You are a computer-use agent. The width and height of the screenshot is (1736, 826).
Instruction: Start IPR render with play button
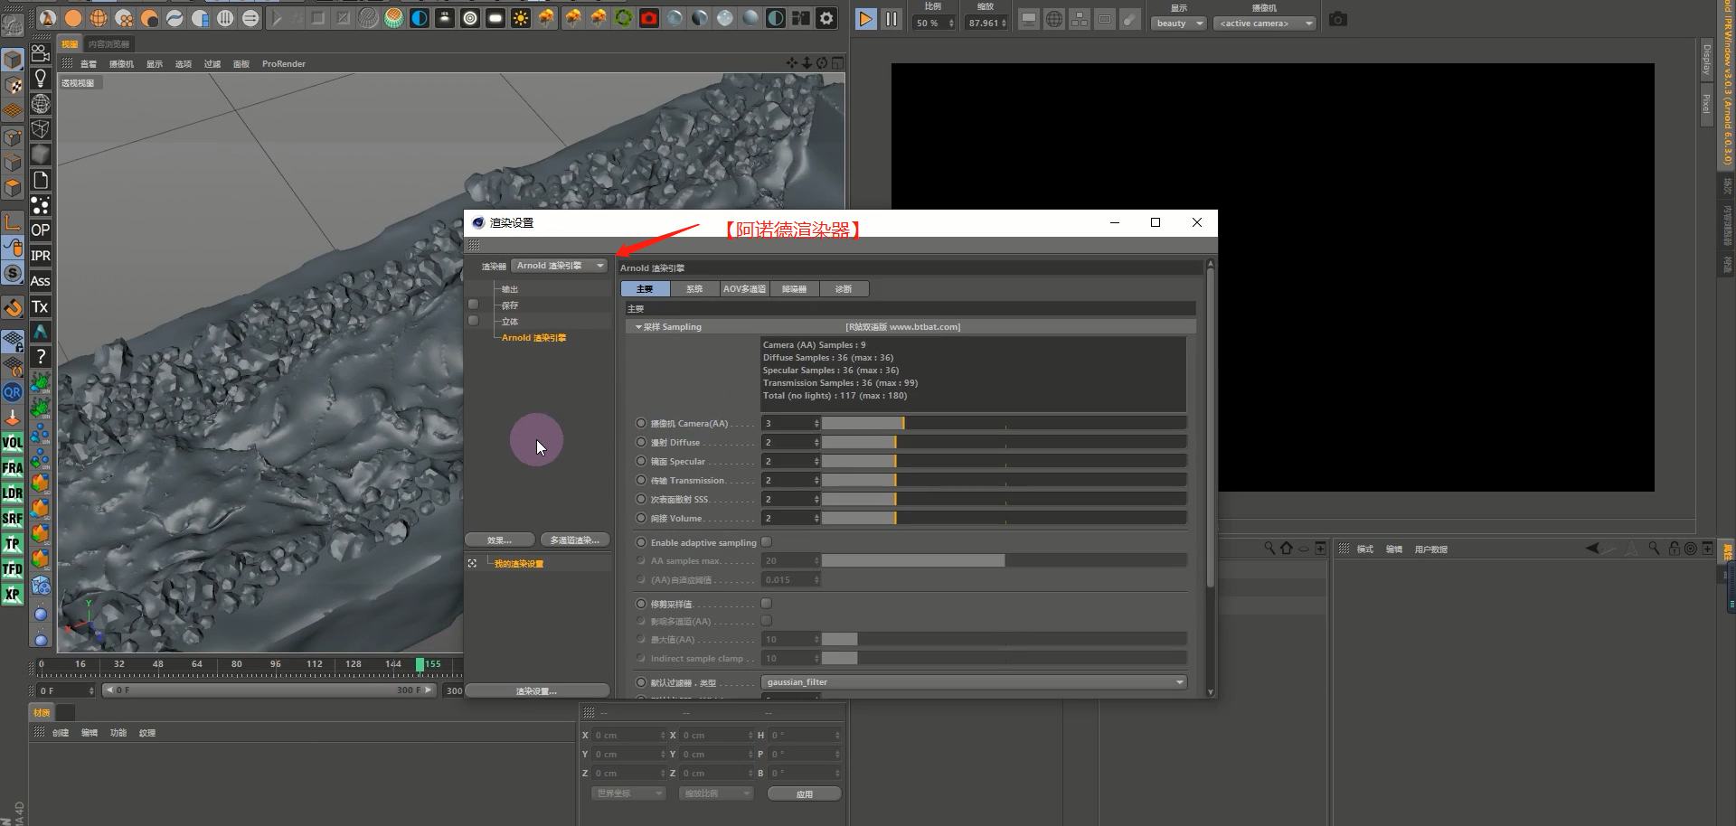click(x=865, y=19)
